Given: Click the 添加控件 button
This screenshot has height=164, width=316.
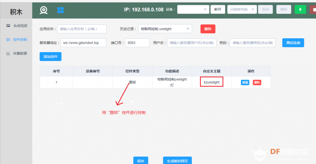Looking at the screenshot, I should (x=51, y=56).
